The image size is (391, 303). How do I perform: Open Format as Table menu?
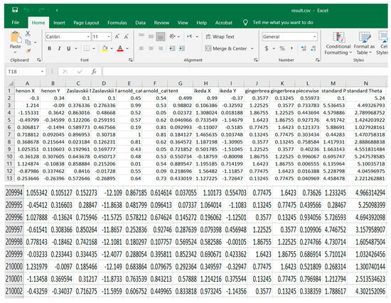tap(364, 43)
